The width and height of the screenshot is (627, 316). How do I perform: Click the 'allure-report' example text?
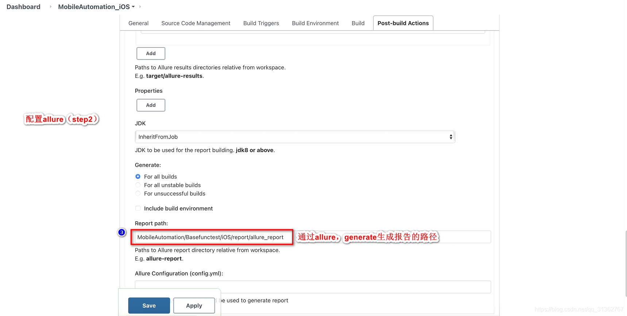tap(164, 259)
